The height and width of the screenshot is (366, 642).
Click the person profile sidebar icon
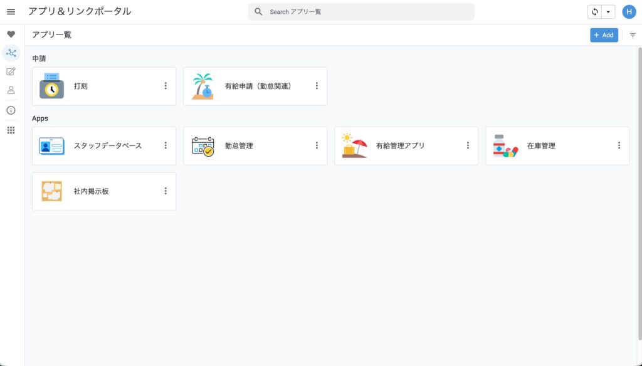11,90
